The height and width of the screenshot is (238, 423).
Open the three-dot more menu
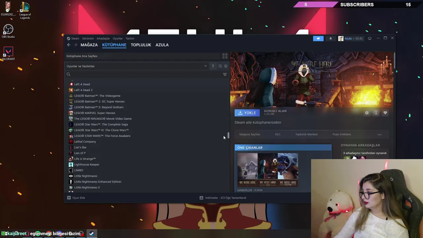click(x=380, y=135)
